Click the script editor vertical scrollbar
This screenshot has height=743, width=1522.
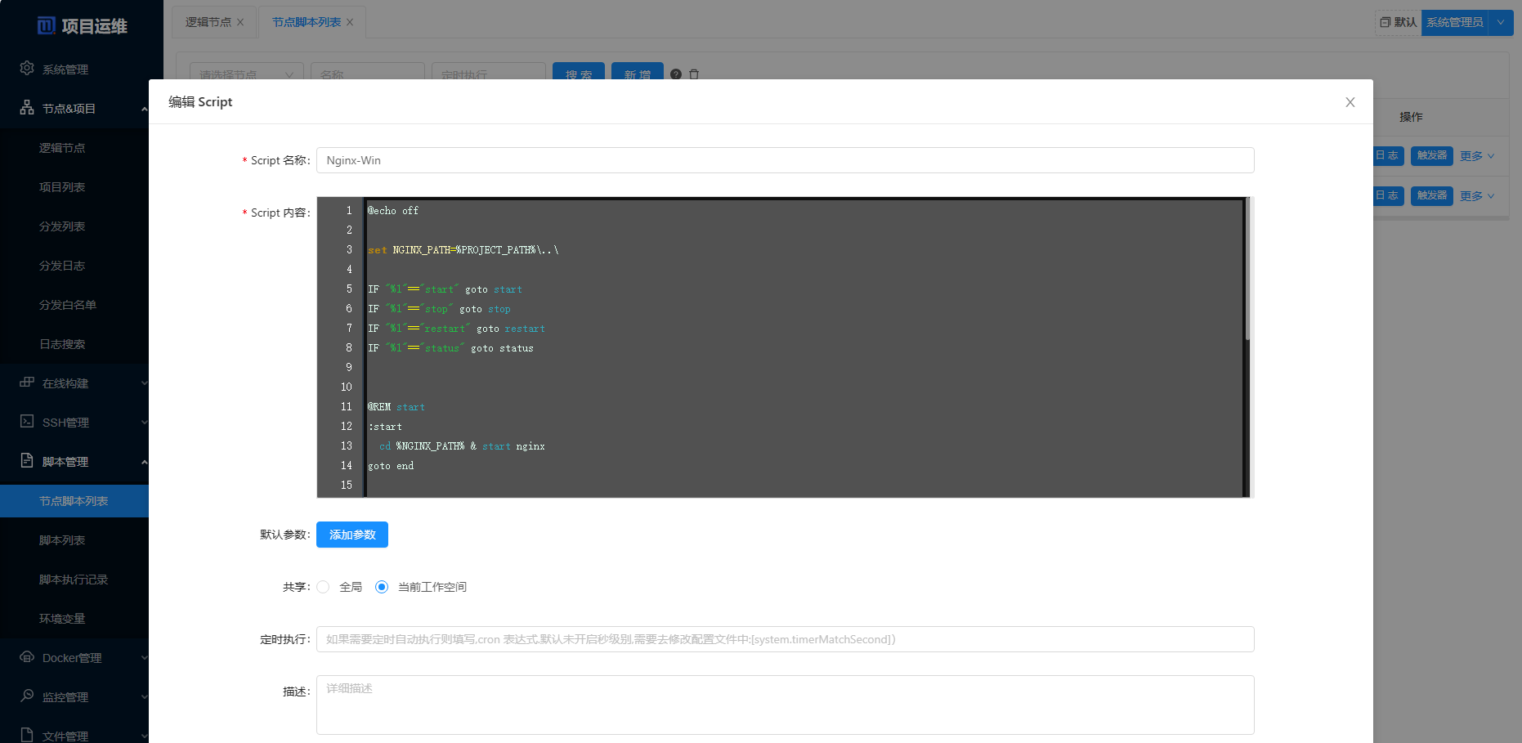(x=1247, y=270)
